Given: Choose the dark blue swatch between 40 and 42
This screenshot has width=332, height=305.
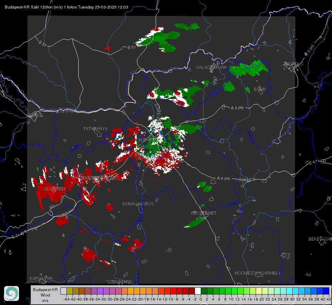Looking at the screenshot, I should click(326, 291).
